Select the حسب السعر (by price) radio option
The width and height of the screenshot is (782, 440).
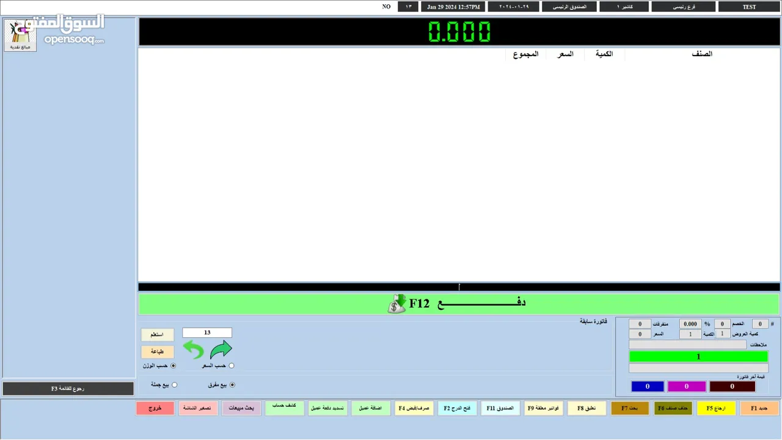point(232,365)
